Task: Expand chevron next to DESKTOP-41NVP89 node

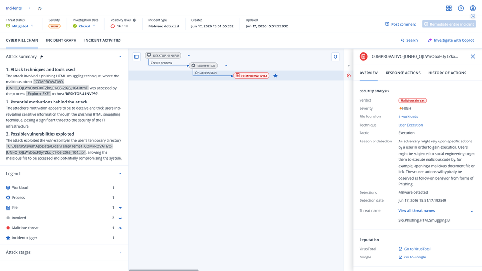Action: pyautogui.click(x=189, y=55)
